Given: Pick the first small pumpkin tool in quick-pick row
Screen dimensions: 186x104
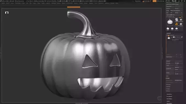Looking at the screenshot, I should (168, 28).
